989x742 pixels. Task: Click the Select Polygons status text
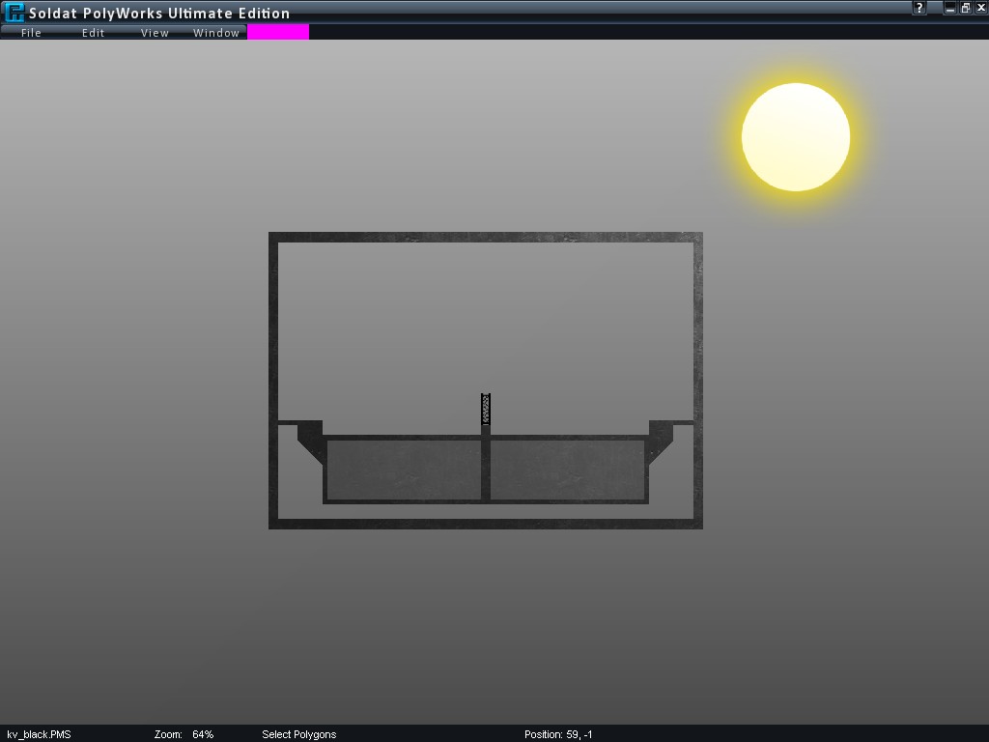point(299,734)
